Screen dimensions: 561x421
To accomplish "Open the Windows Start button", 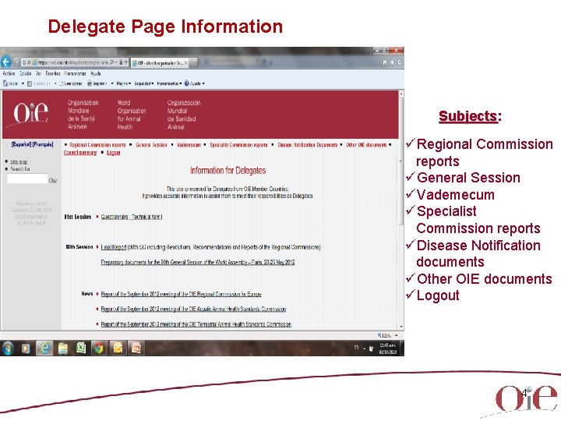I will coord(8,348).
